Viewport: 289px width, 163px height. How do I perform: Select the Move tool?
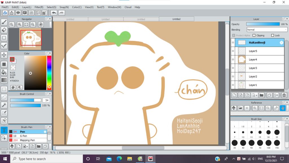(4, 55)
